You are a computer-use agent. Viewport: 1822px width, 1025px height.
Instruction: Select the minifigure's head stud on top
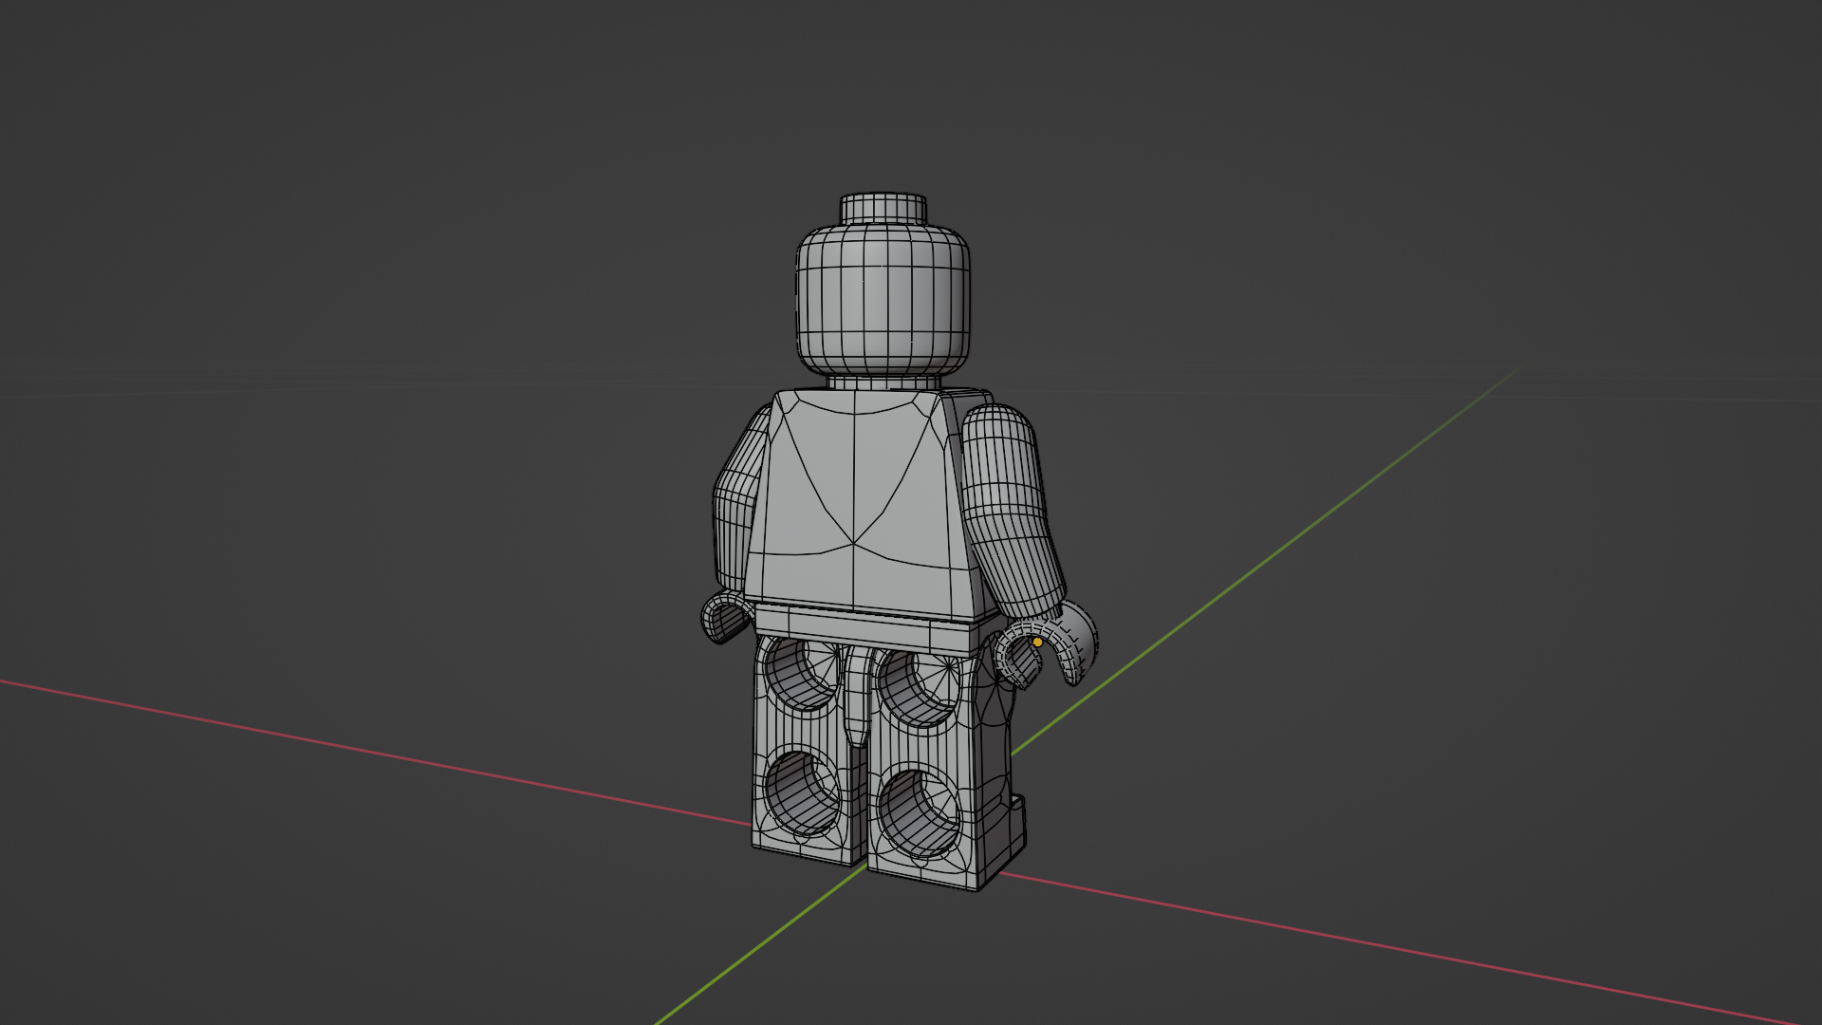tap(883, 208)
